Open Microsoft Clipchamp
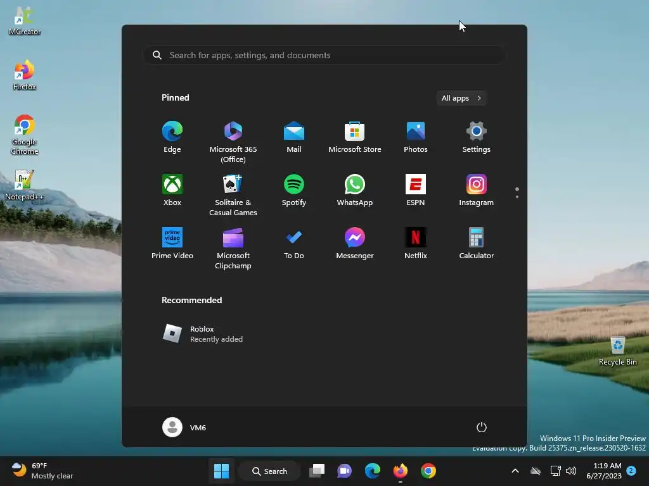Viewport: 649px width, 486px height. tap(233, 248)
